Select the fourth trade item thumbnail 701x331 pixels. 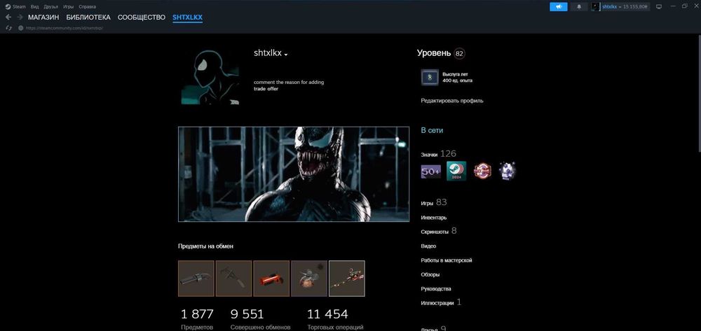click(x=309, y=279)
